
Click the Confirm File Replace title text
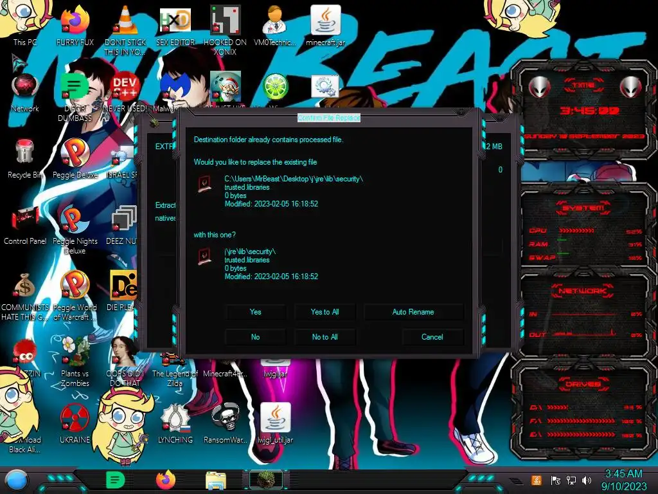point(328,118)
